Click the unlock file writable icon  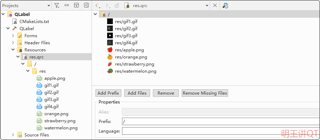click(x=117, y=6)
